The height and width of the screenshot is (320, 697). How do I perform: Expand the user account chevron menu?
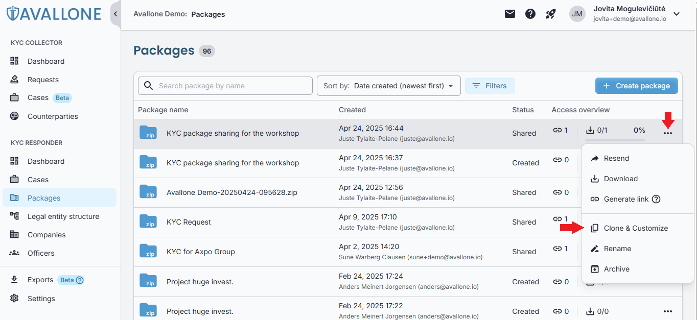[677, 14]
